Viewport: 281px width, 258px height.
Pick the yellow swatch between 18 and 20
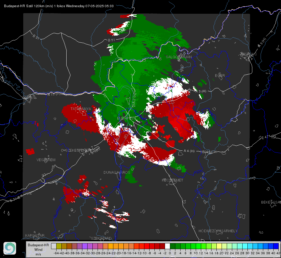click(x=219, y=246)
